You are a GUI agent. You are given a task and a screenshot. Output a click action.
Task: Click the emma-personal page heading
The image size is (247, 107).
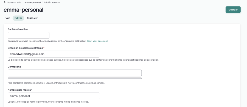[23, 10]
